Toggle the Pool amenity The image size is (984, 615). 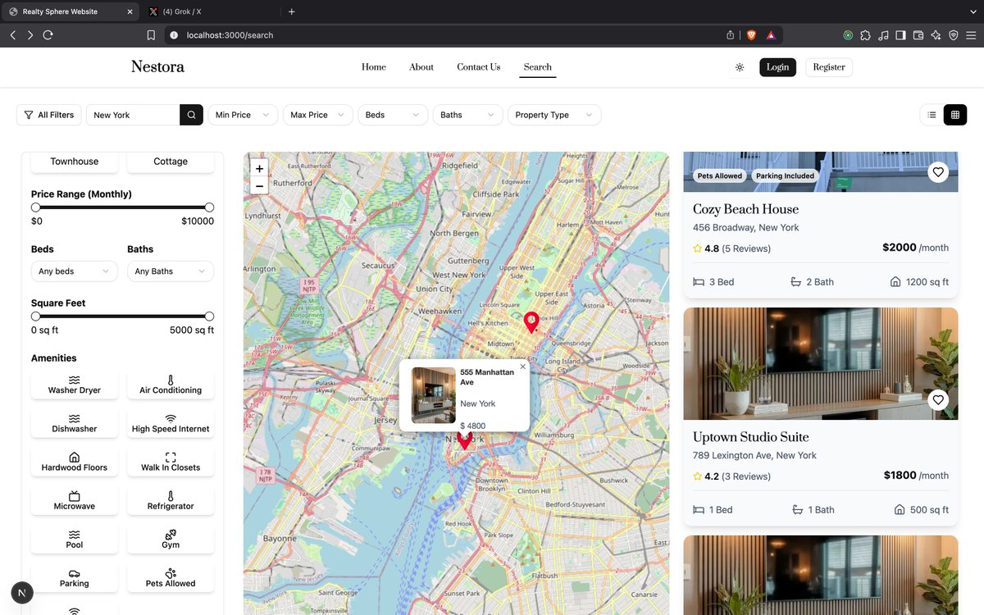pos(75,540)
